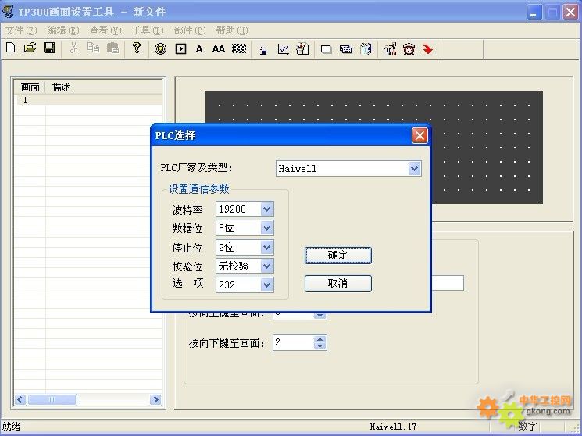
Task: Cancel with the 取消 button
Action: [x=337, y=284]
